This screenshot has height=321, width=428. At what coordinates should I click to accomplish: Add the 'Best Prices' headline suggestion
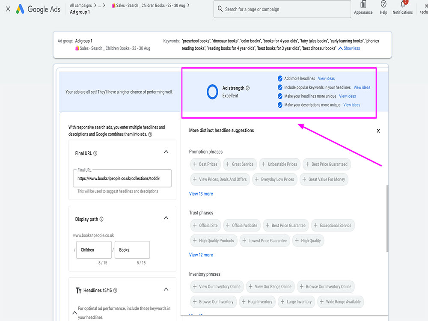click(205, 164)
